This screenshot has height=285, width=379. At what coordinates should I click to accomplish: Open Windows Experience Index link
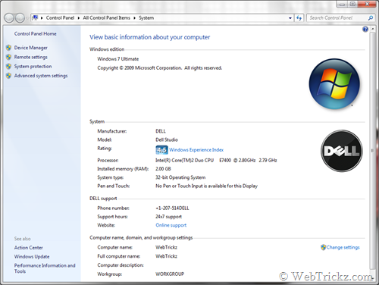click(196, 150)
